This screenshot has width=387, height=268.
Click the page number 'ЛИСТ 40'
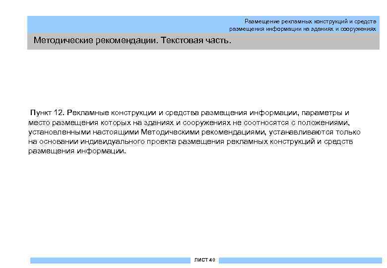pos(204,260)
